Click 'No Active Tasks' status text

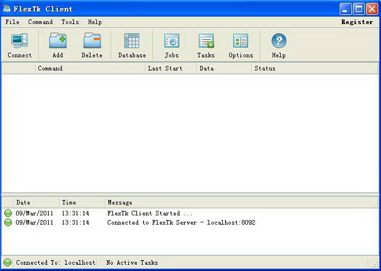point(132,262)
